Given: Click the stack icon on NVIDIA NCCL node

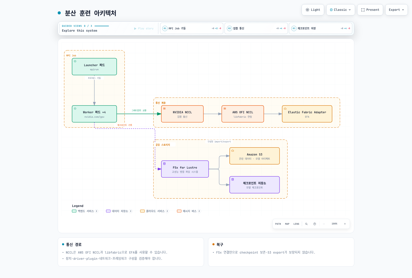Looking at the screenshot, I should tap(165, 109).
